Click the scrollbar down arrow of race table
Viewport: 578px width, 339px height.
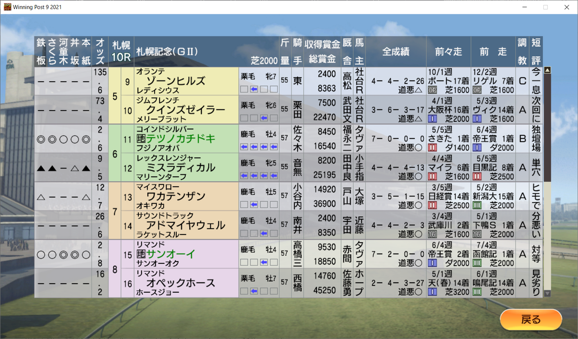tap(547, 293)
